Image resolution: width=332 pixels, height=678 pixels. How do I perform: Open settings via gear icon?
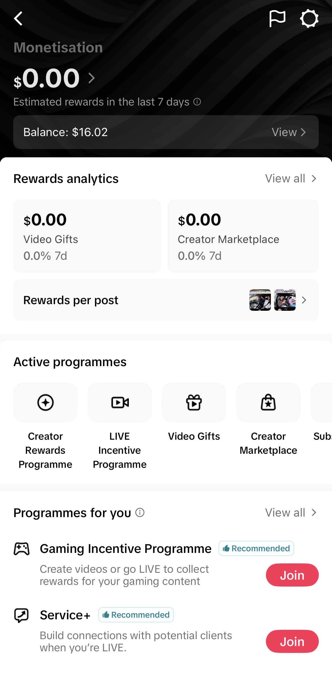coord(309,19)
